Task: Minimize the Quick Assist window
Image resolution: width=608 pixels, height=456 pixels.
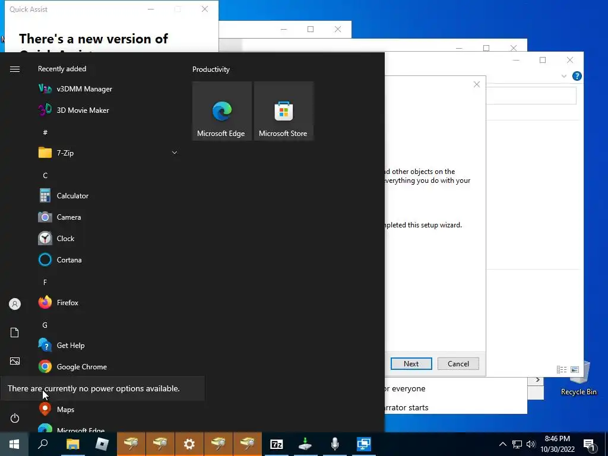Action: [x=151, y=9]
